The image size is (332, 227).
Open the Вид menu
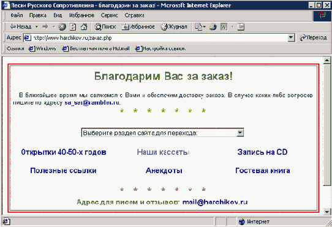[58, 15]
